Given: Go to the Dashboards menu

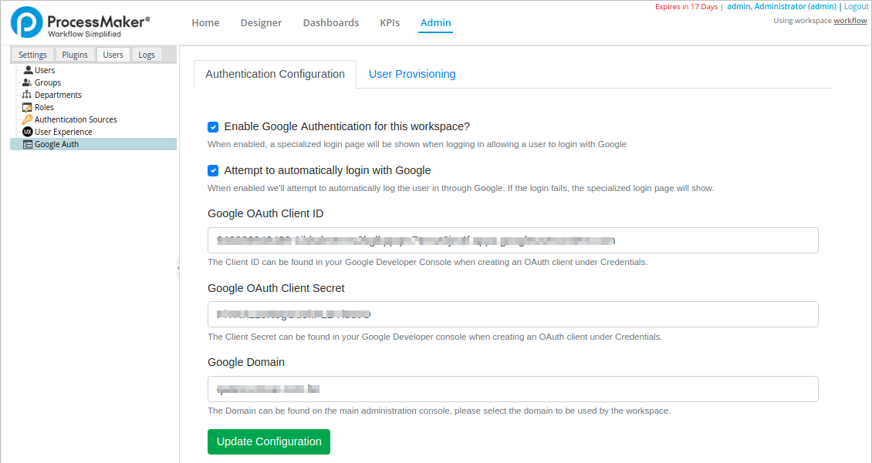Looking at the screenshot, I should [330, 22].
